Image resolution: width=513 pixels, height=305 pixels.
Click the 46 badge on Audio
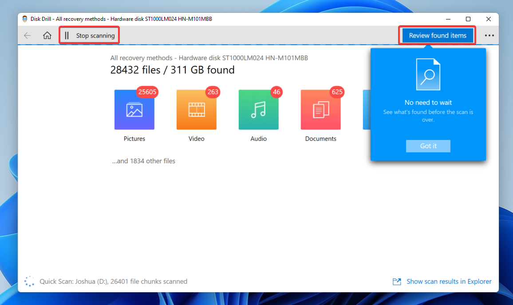tap(276, 92)
